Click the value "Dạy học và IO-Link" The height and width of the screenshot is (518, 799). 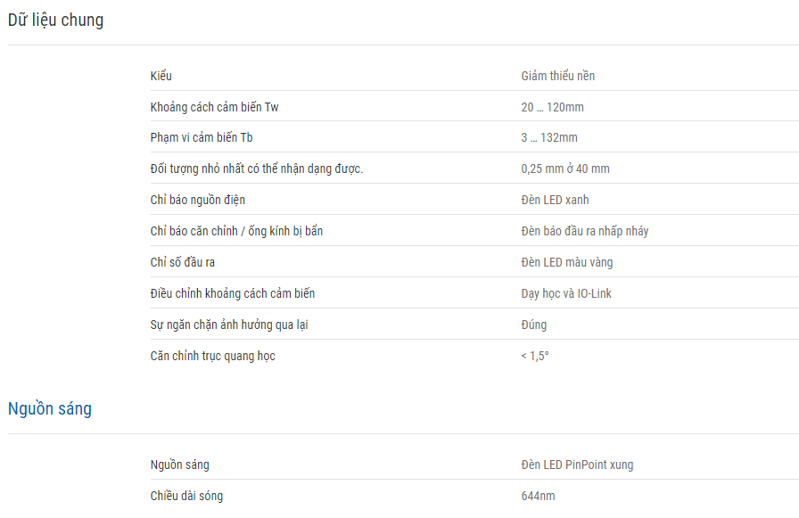click(x=566, y=293)
